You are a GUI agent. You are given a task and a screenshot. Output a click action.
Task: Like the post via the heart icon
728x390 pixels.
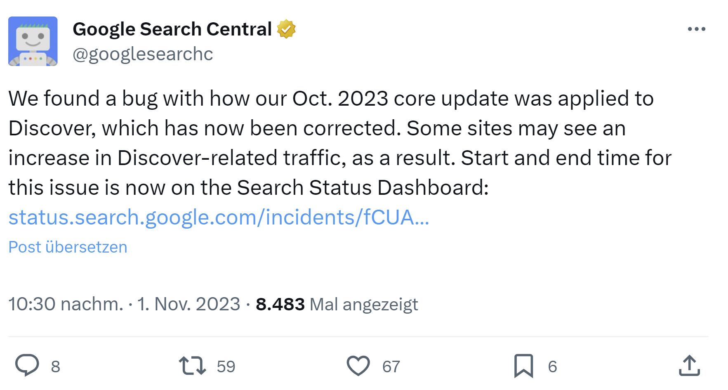(x=359, y=365)
